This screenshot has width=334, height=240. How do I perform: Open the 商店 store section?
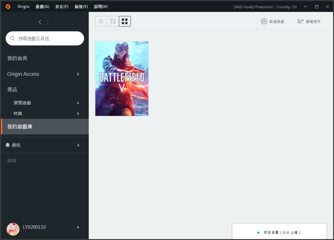pyautogui.click(x=12, y=90)
